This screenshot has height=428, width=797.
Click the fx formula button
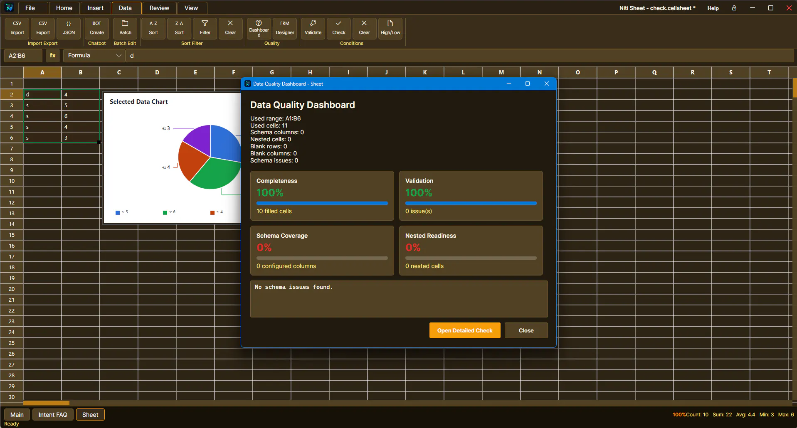click(x=53, y=55)
